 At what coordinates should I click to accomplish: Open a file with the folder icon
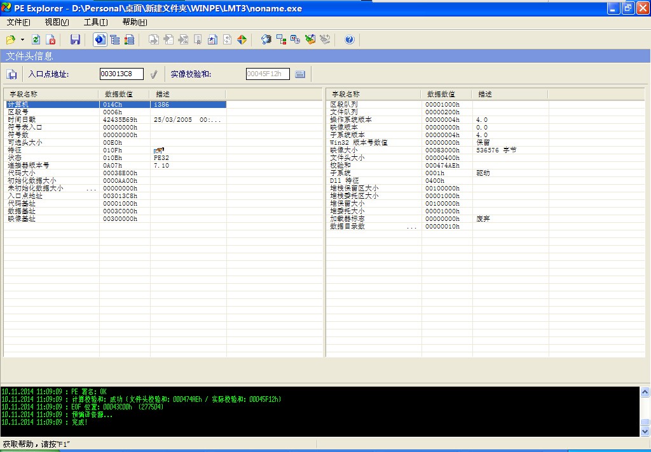pyautogui.click(x=10, y=40)
